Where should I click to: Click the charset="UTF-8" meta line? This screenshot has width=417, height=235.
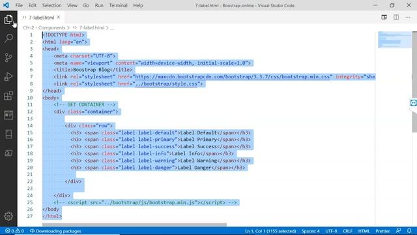pyautogui.click(x=85, y=55)
